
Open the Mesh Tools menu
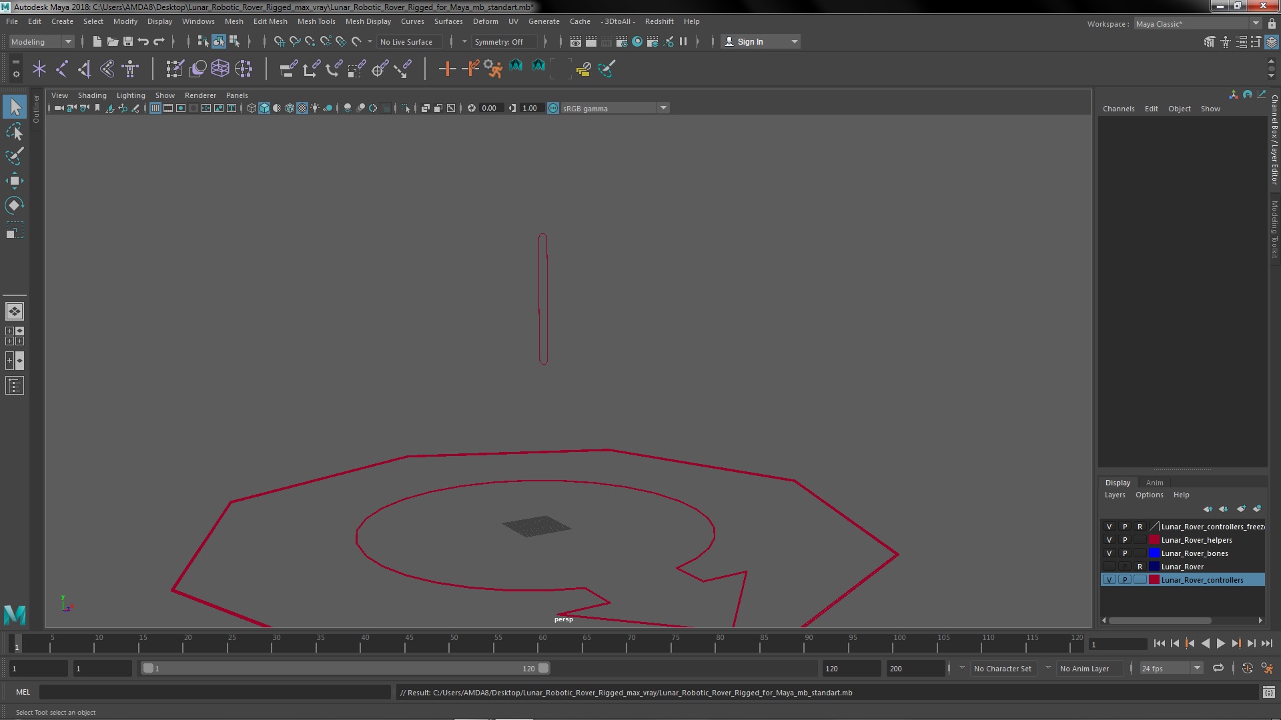tap(316, 21)
